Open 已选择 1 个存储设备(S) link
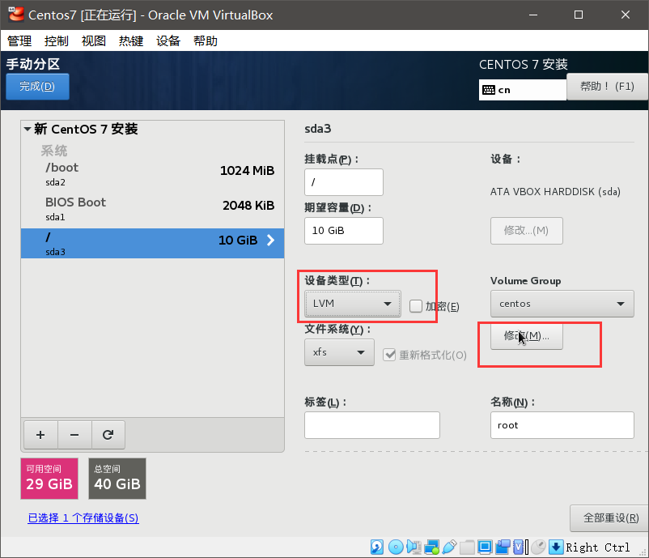The width and height of the screenshot is (649, 558). 83,518
